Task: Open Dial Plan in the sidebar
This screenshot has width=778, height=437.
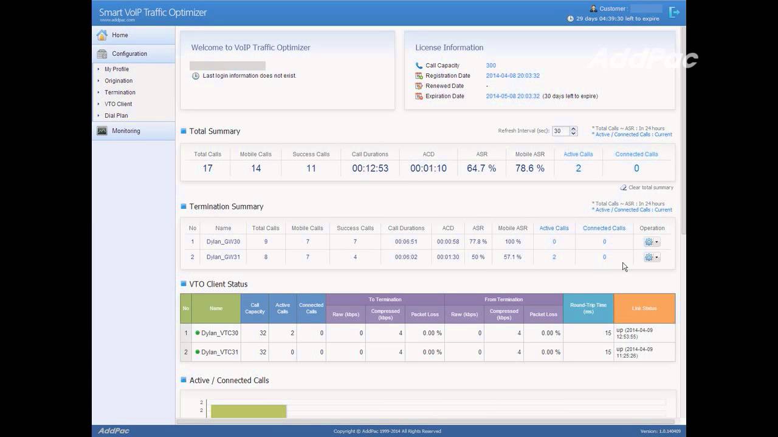Action: (116, 115)
